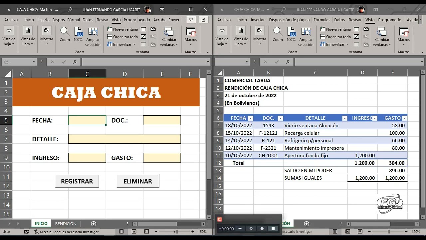Open Vista de hoja dropdown in left window
The width and height of the screenshot is (426, 240).
coord(9,42)
